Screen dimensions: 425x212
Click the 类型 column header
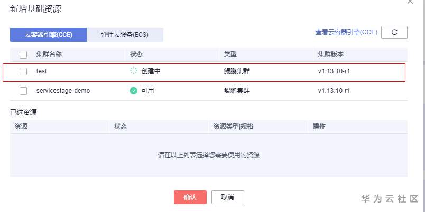click(230, 54)
